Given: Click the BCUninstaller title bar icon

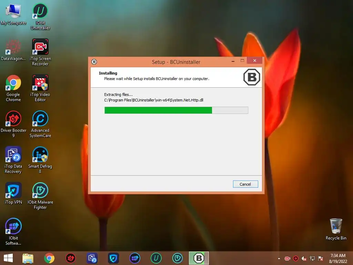Looking at the screenshot, I should [x=94, y=62].
